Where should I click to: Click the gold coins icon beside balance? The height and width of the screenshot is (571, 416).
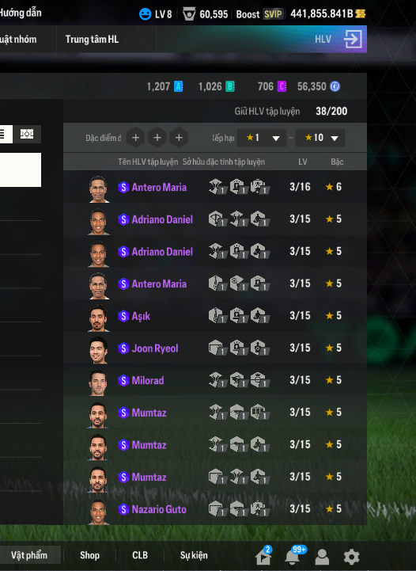point(361,13)
